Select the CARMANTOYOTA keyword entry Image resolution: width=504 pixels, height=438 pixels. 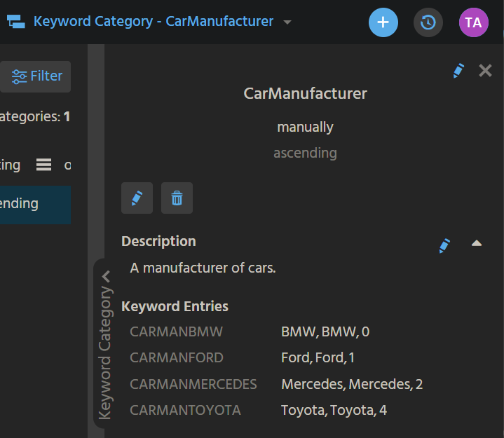click(x=185, y=410)
